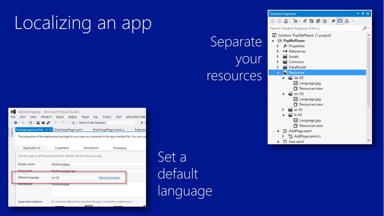Image resolution: width=384 pixels, height=216 pixels.
Task: Open the PROJECT menu
Action: click(x=46, y=117)
